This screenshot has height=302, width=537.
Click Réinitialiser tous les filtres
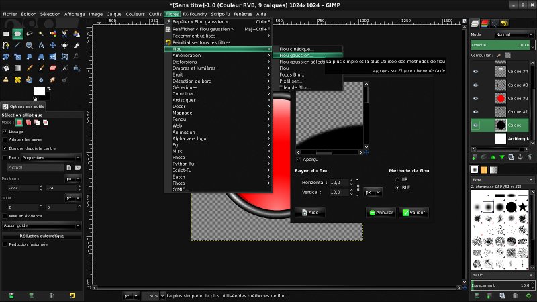[x=218, y=42]
